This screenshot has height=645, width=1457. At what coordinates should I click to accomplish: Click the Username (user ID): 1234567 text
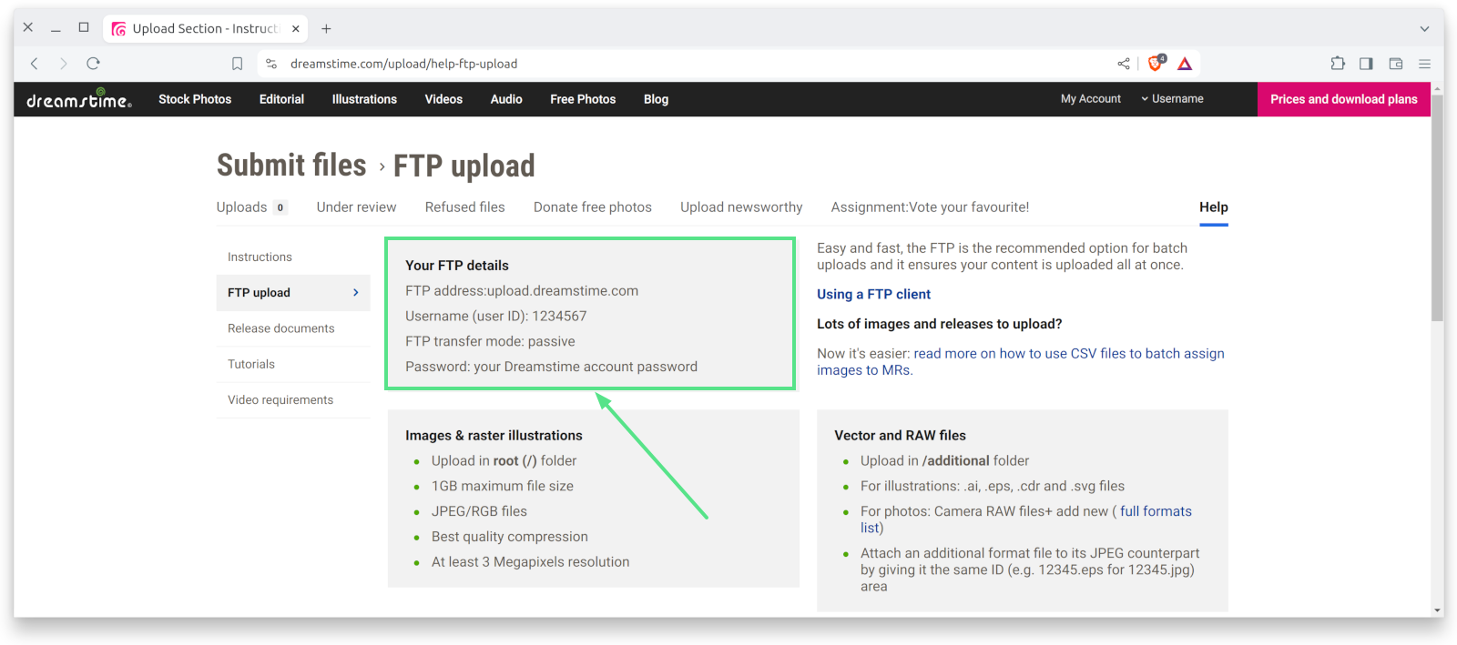[x=496, y=317]
